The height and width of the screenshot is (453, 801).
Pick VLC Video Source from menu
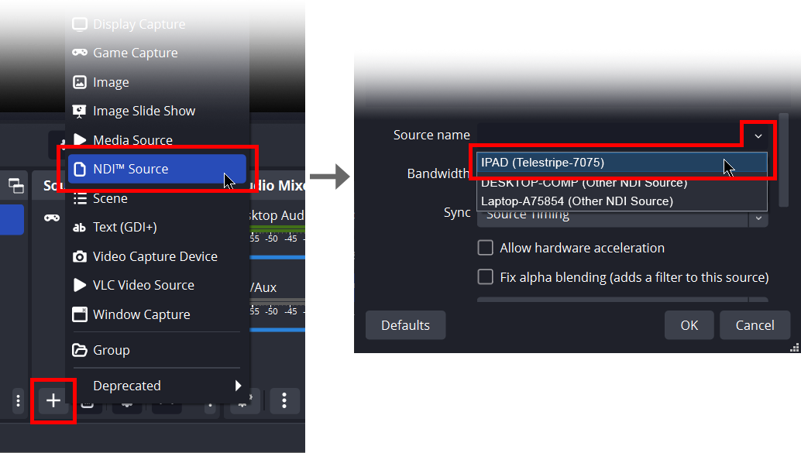coord(143,285)
